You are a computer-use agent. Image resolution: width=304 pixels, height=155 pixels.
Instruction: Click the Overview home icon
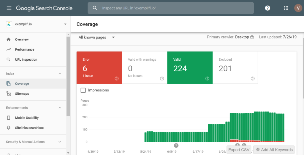tap(9, 39)
